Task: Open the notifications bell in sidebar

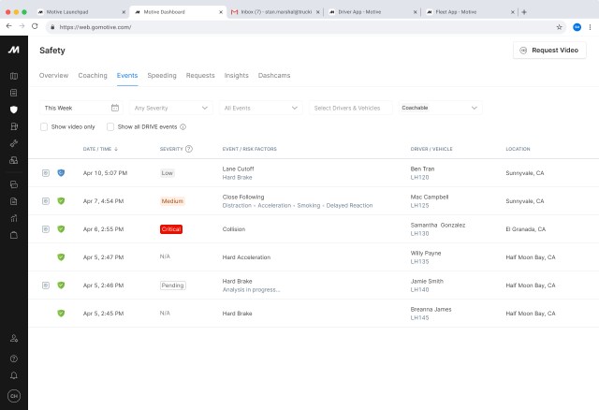Action: [x=14, y=374]
